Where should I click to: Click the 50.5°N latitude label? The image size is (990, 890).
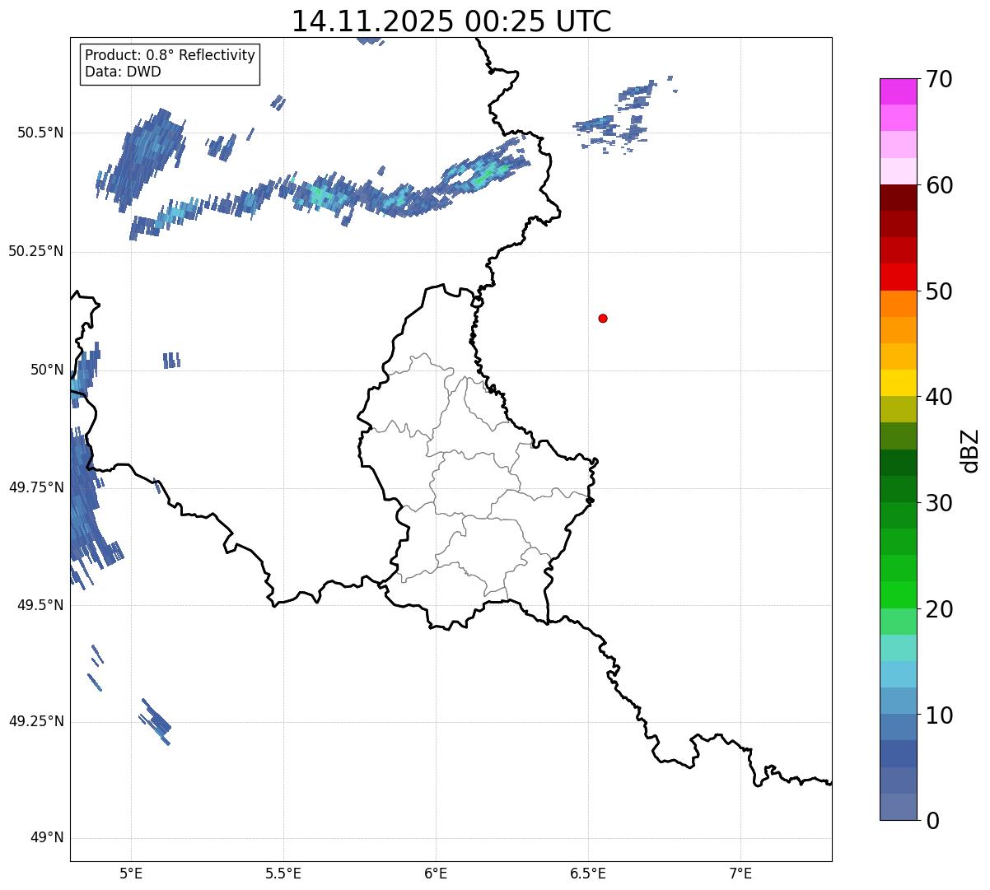pyautogui.click(x=41, y=133)
